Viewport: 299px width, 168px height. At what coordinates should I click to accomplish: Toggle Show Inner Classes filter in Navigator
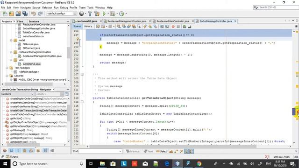pos(31,150)
